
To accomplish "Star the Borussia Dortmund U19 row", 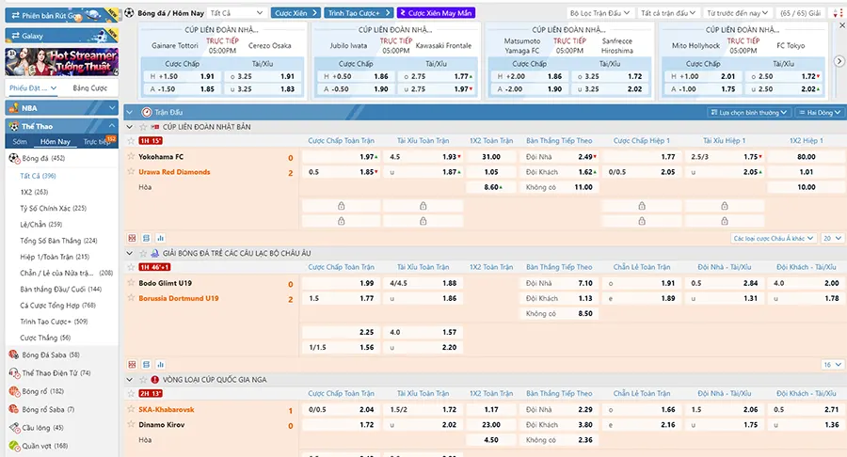I will point(131,298).
